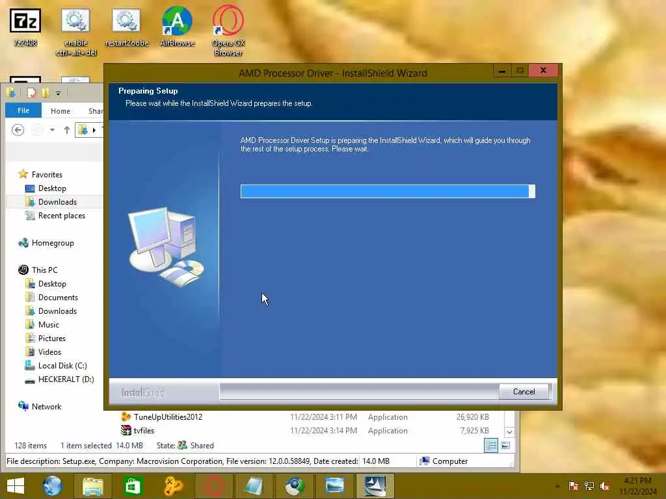Open the taskbar clock showing 4:21 PM

[x=637, y=486]
